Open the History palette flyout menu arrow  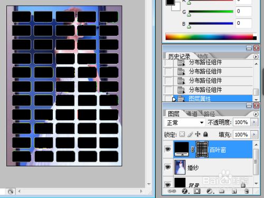tap(256, 56)
